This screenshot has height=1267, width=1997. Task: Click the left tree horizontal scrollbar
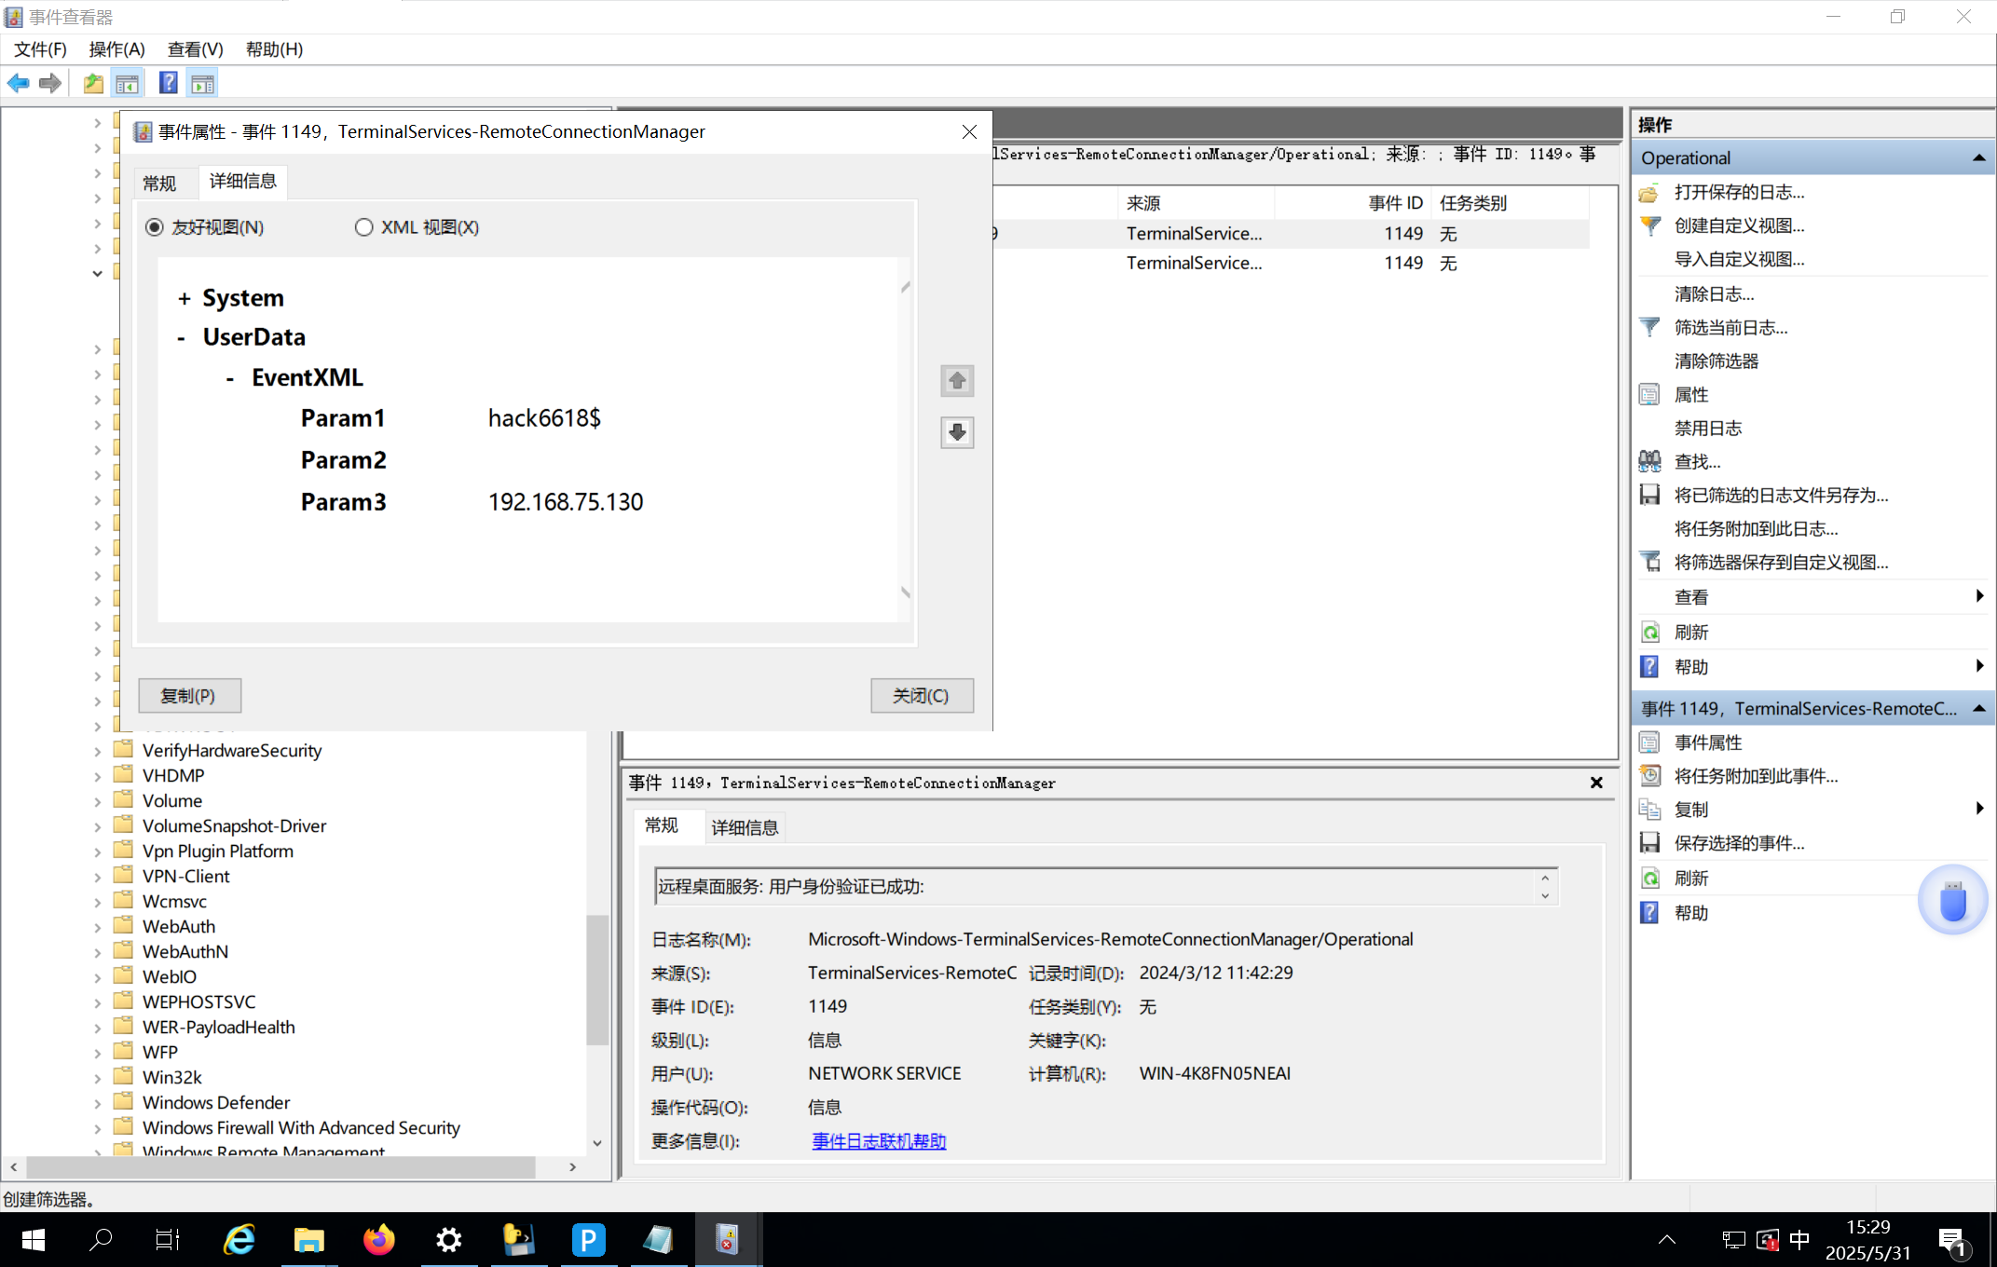[x=280, y=1166]
